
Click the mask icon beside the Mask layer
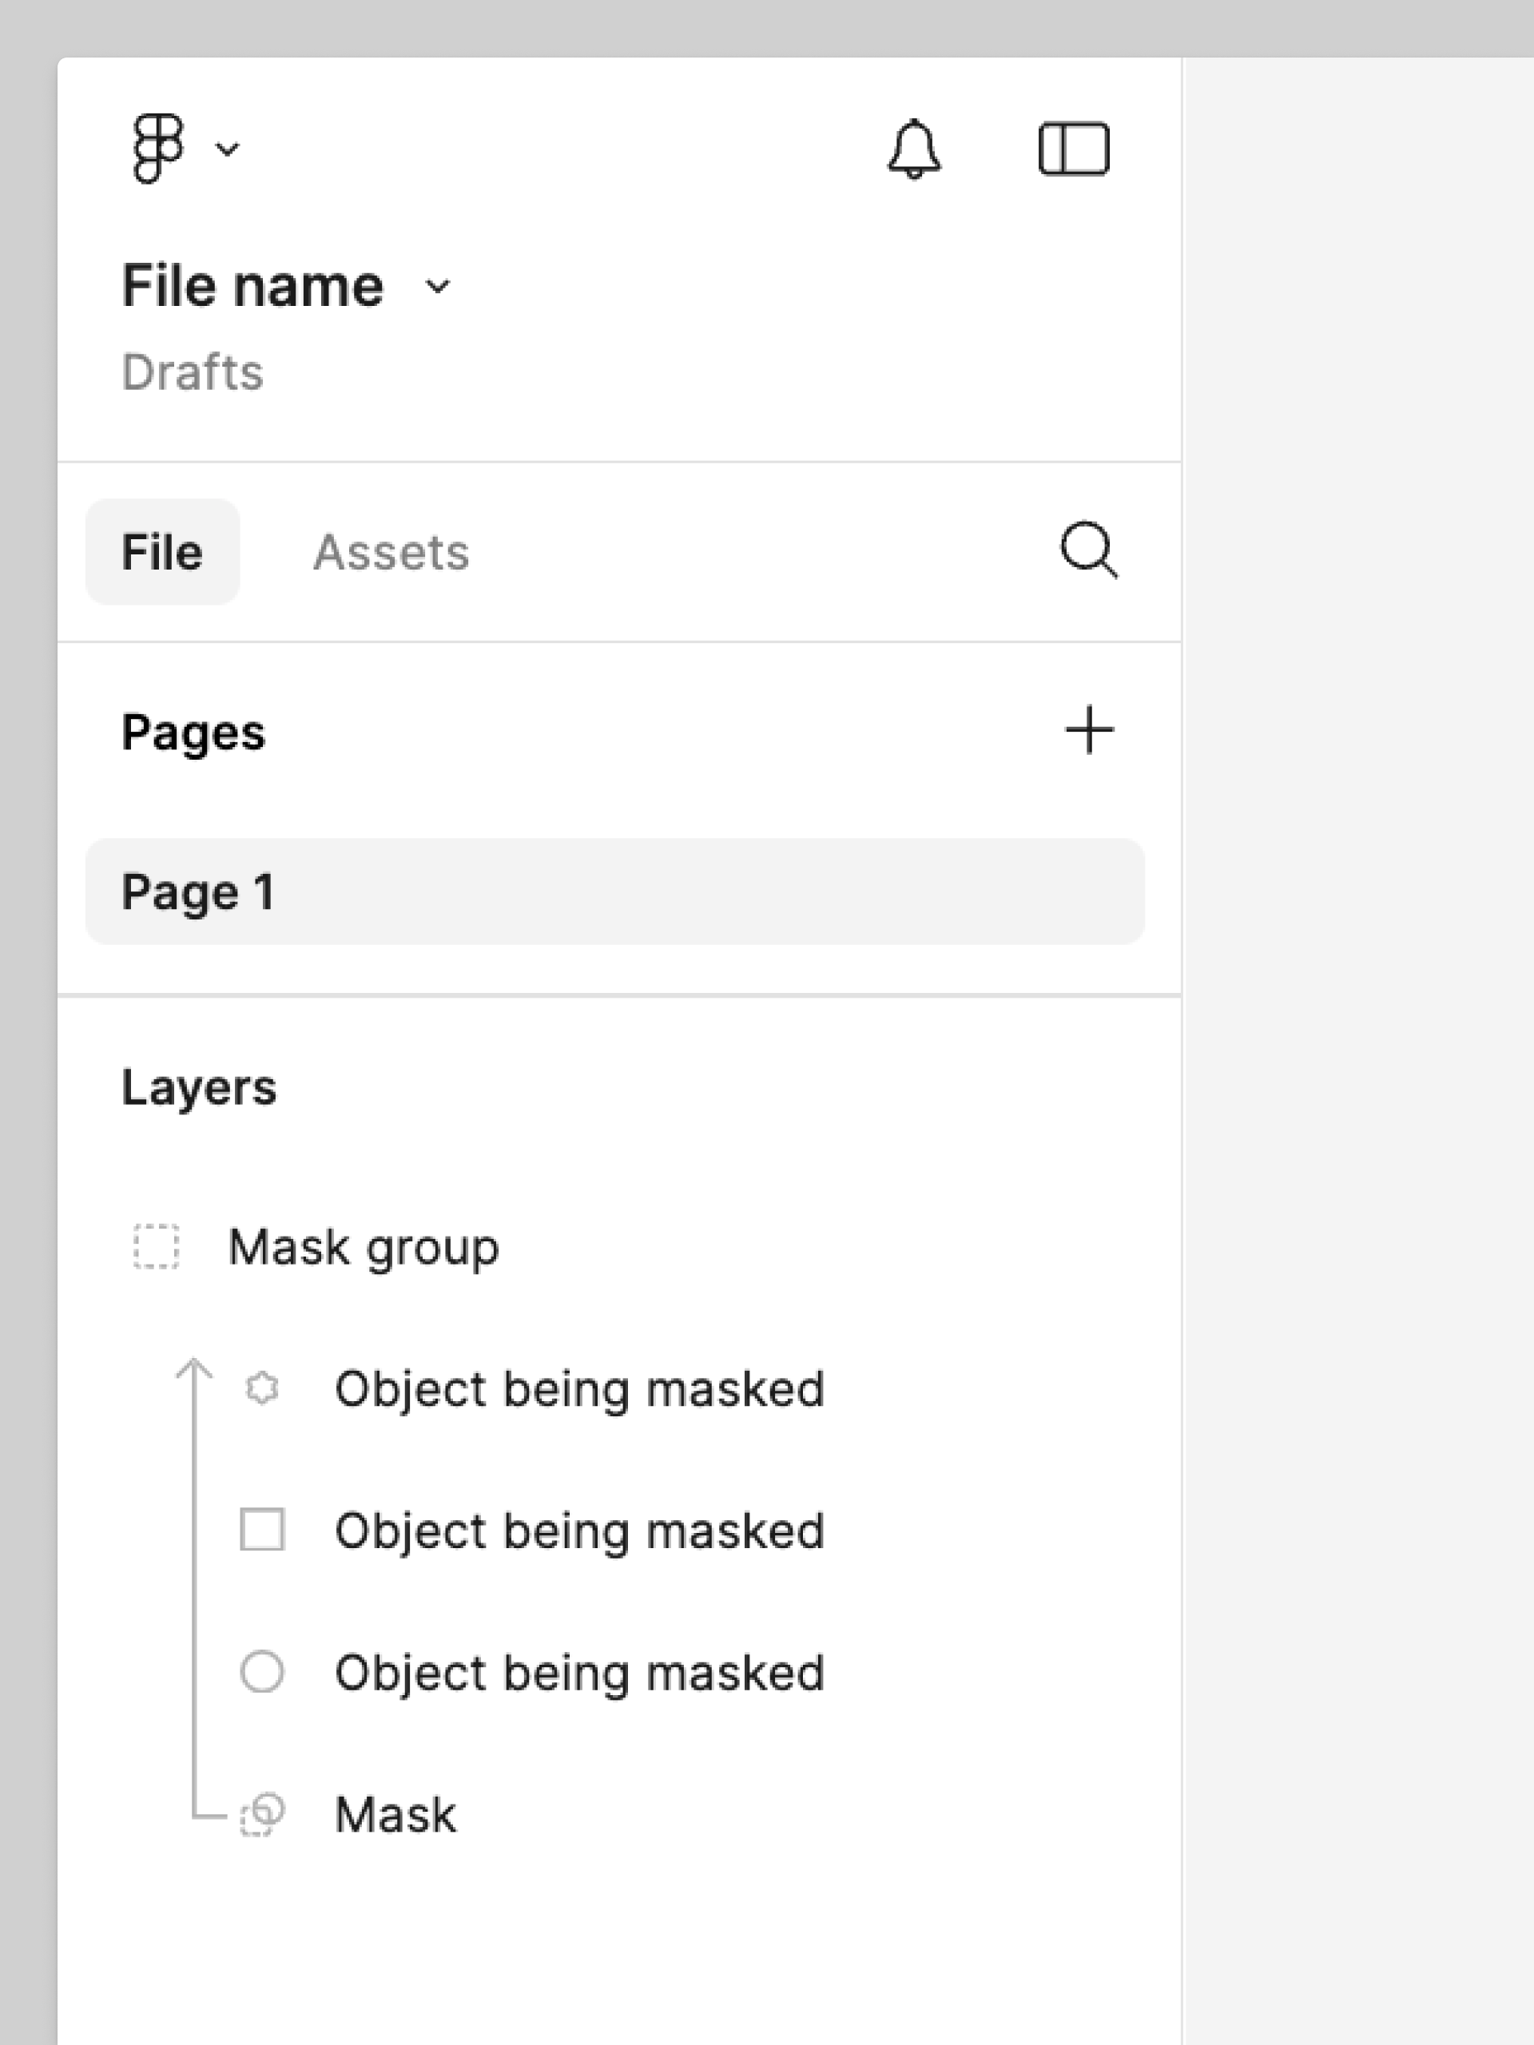click(263, 1813)
